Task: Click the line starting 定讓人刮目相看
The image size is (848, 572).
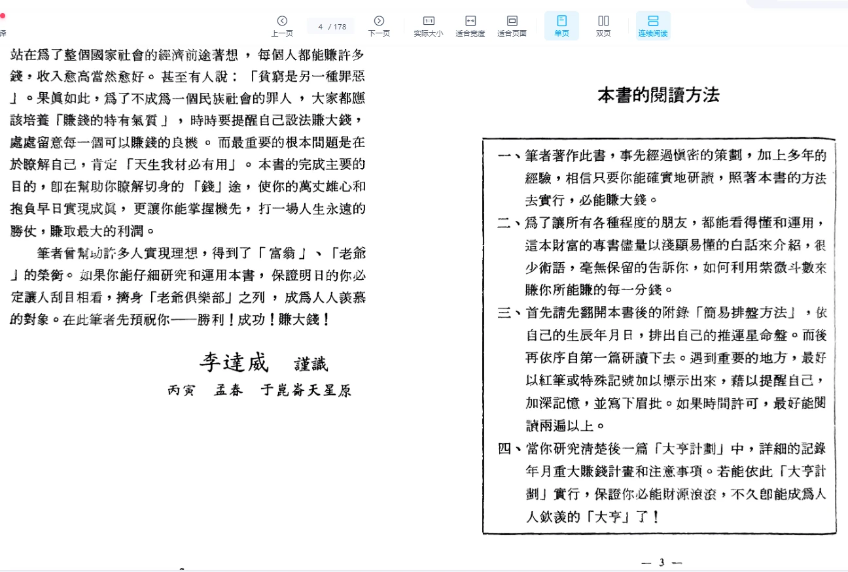Action: click(188, 298)
